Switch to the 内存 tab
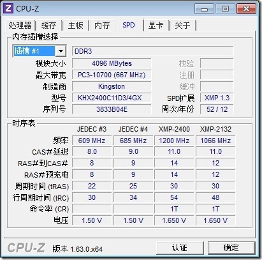Screen dimensions: 262x260 click(102, 26)
